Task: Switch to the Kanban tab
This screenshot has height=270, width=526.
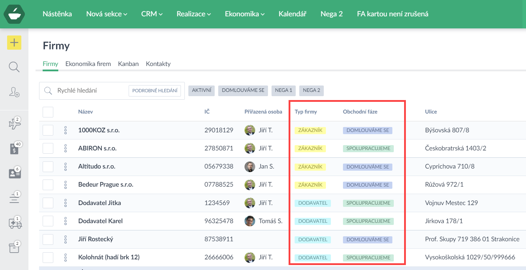Action: pyautogui.click(x=128, y=64)
